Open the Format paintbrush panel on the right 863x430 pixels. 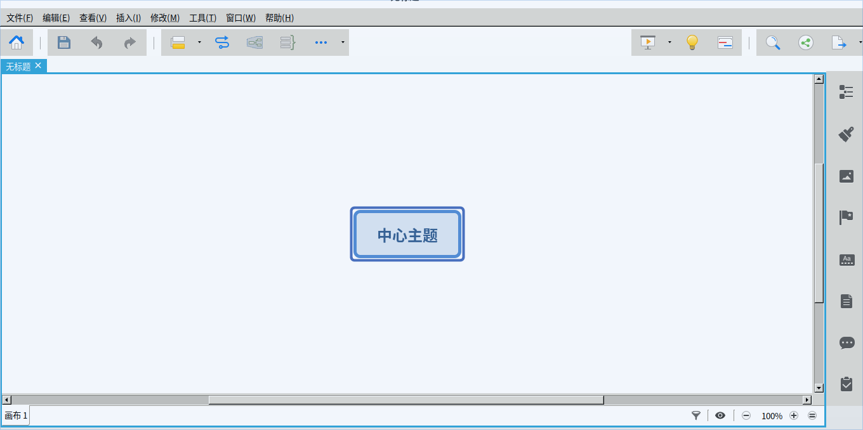click(846, 134)
